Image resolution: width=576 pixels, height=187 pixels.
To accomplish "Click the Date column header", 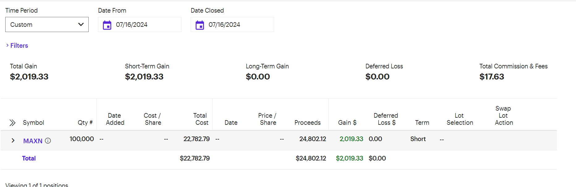I will click(231, 123).
